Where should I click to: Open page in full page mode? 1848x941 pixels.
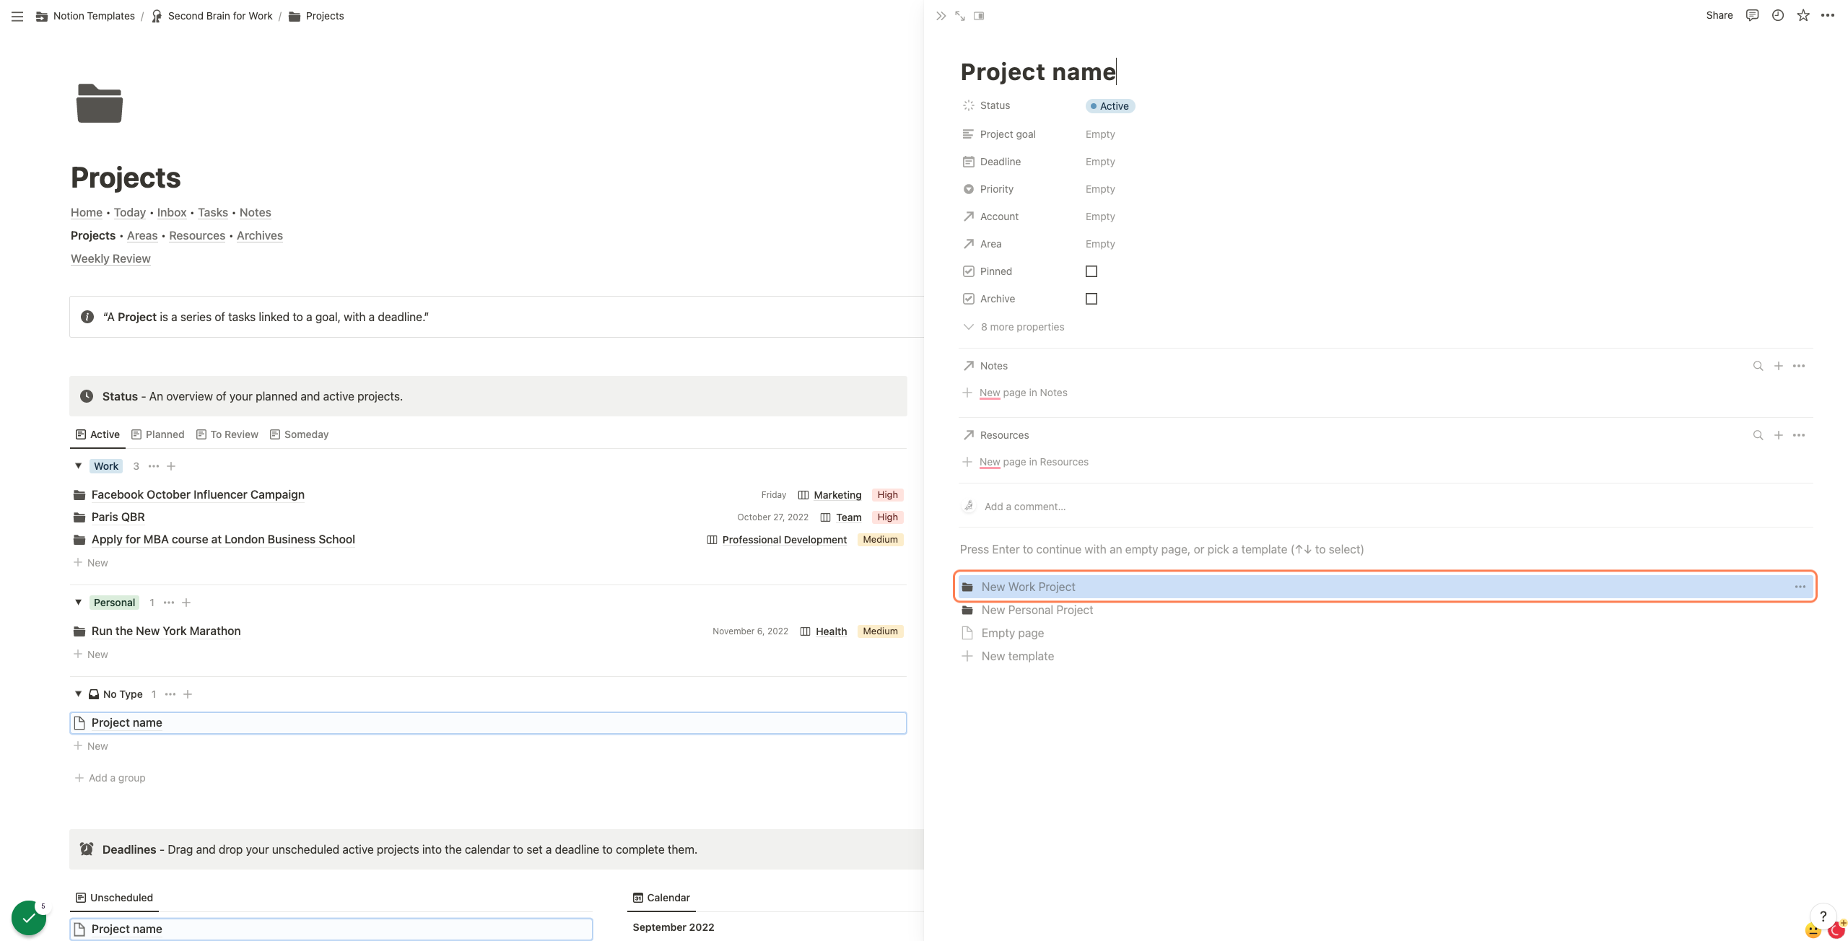click(960, 16)
